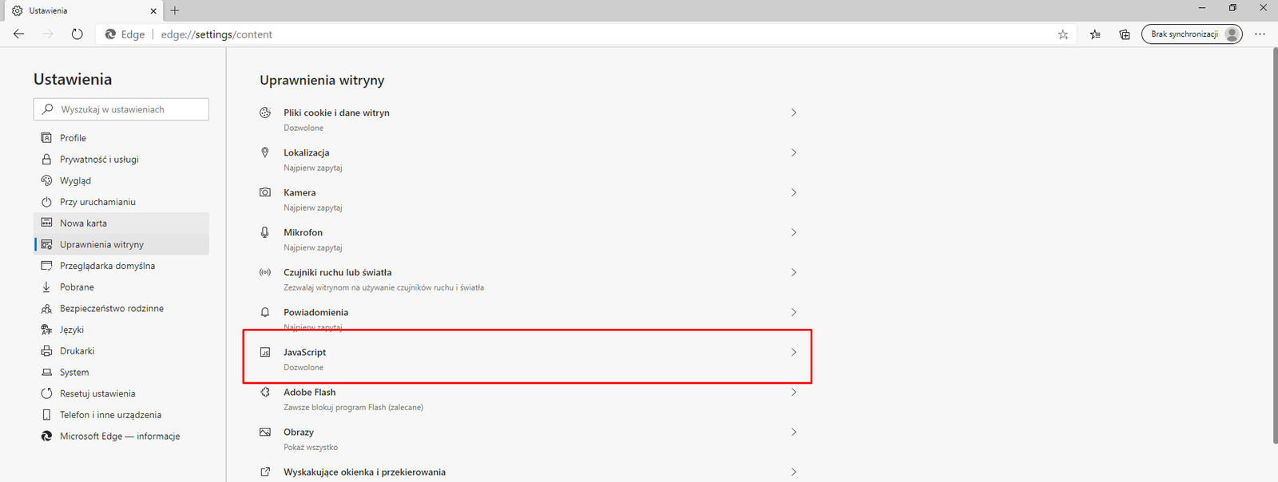Open the three-dot settings menu
Screen dimensions: 1278x482
pyautogui.click(x=1260, y=34)
